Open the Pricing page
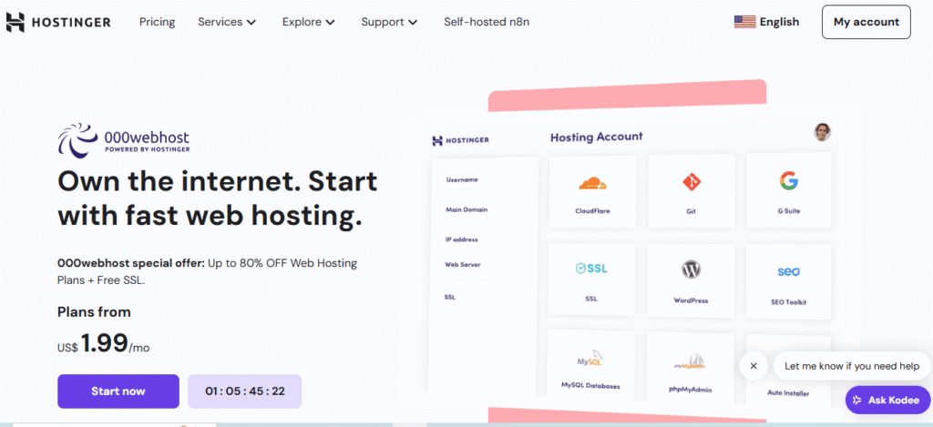 point(157,22)
